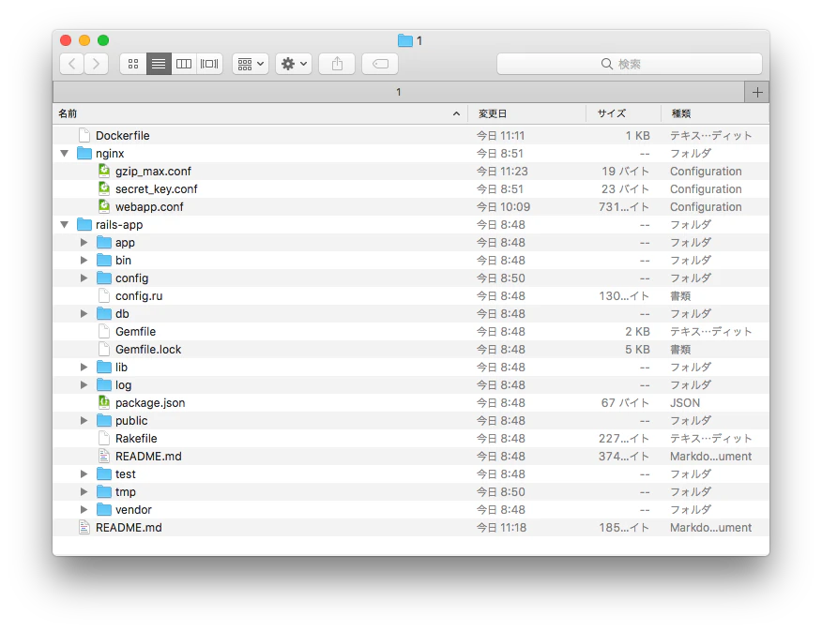The width and height of the screenshot is (822, 631).
Task: Switch to column view
Action: 184,64
